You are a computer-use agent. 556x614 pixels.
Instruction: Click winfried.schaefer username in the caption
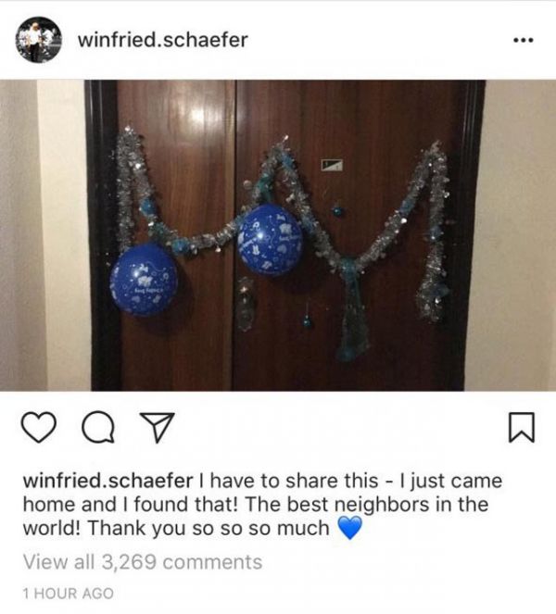click(107, 481)
